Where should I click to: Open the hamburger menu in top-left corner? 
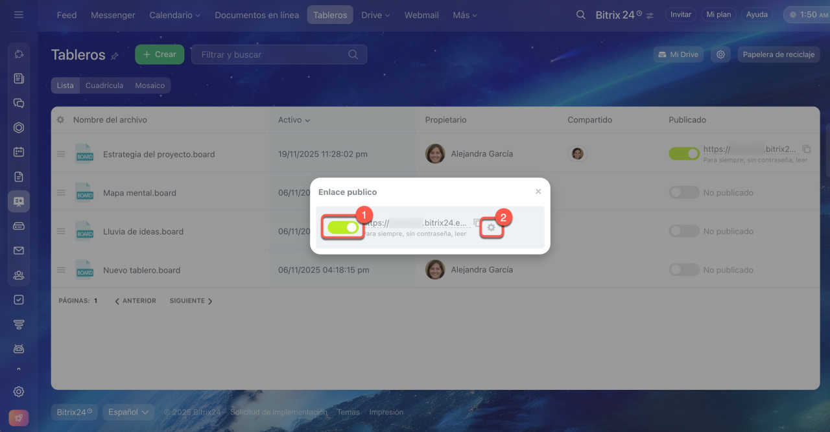[19, 14]
